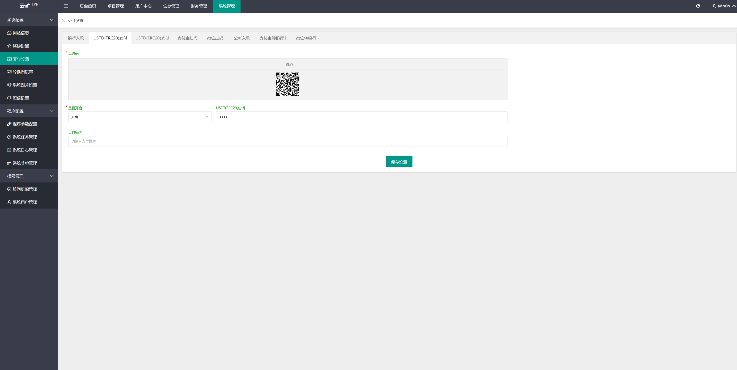Open the 是否开启 dropdown
737x370 pixels.
click(x=140, y=117)
